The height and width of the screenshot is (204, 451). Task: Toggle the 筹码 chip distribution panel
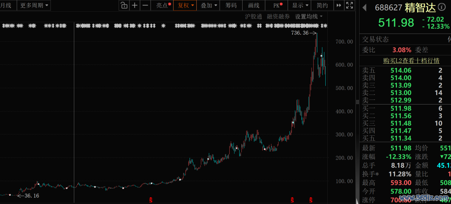tap(231, 5)
